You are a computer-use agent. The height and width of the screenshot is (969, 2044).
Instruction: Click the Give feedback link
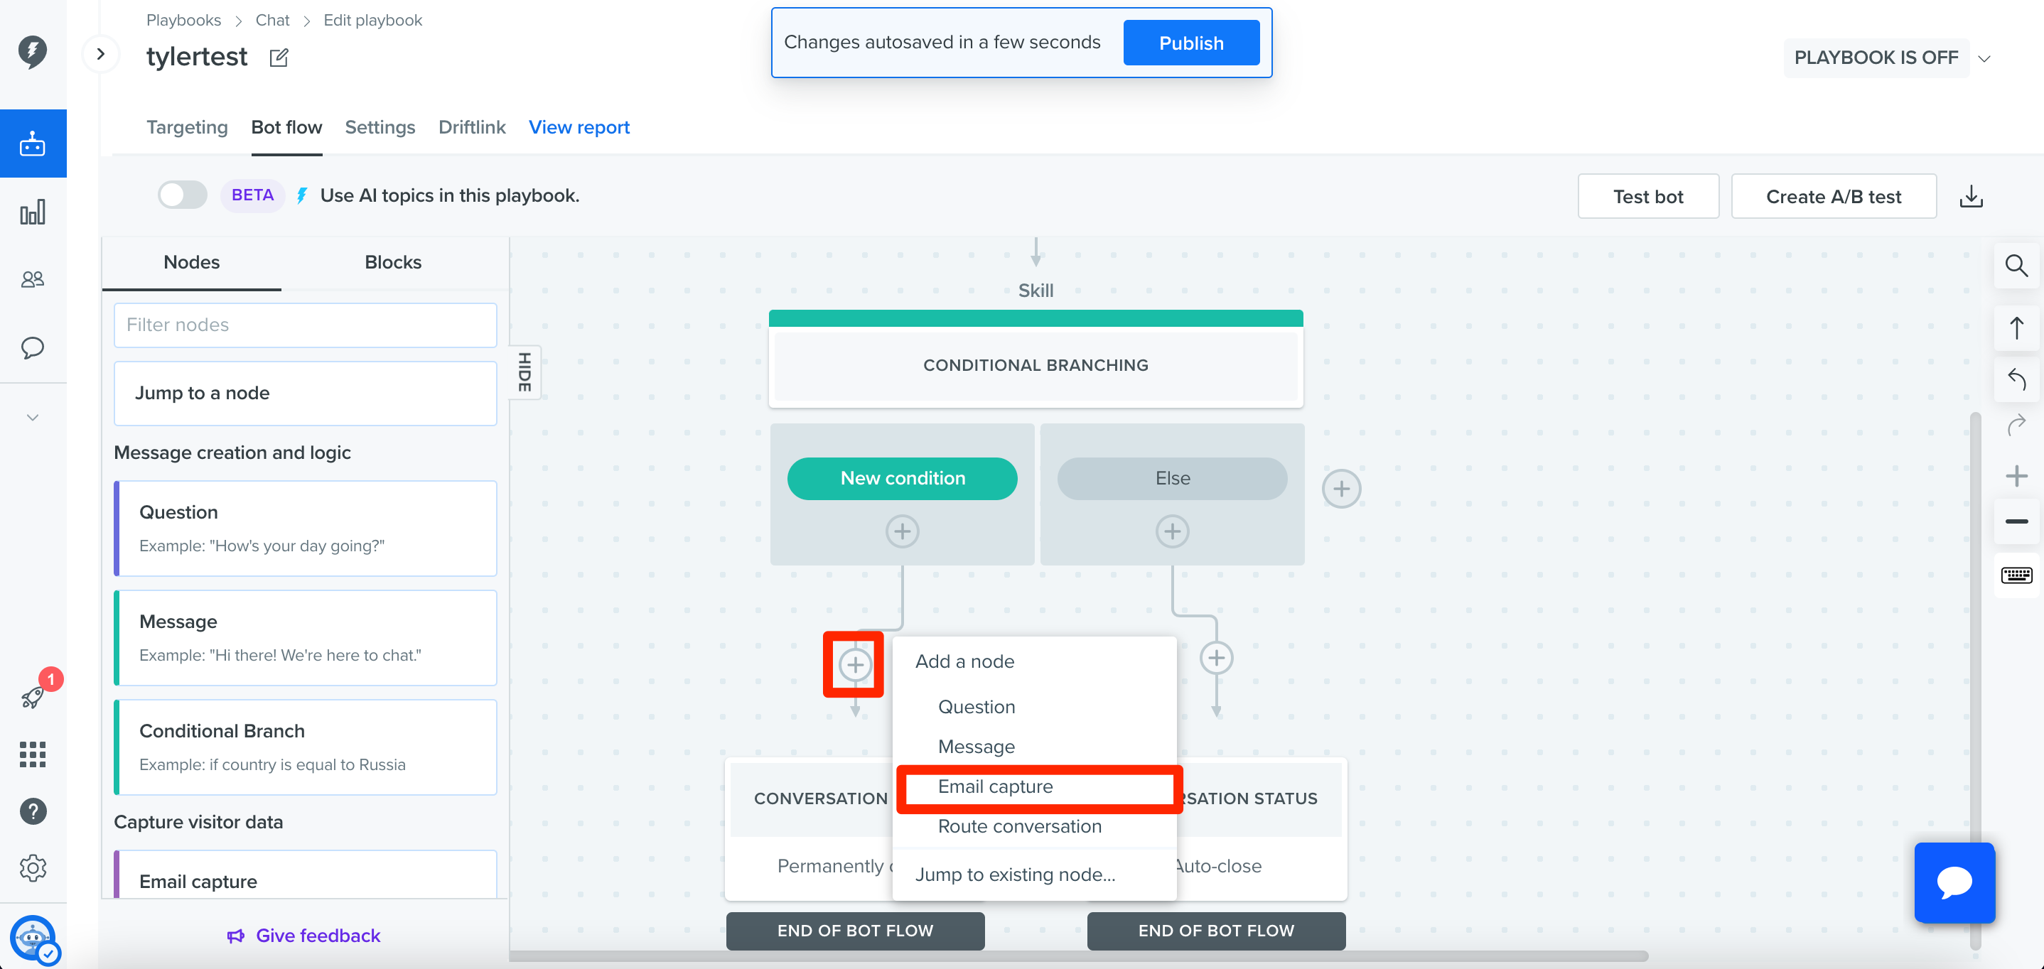tap(304, 936)
